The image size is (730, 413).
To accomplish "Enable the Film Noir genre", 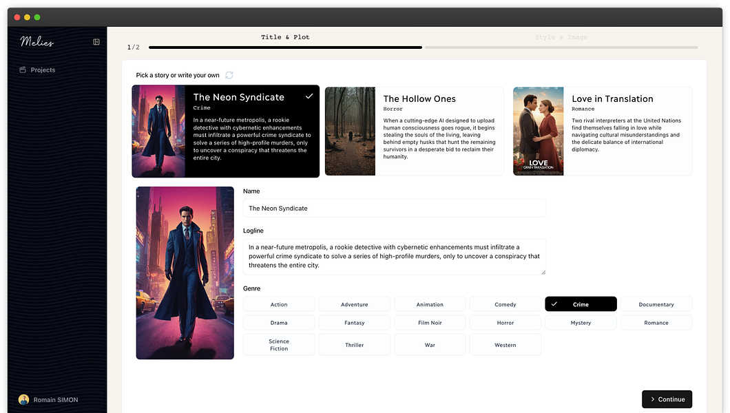I will (x=430, y=323).
